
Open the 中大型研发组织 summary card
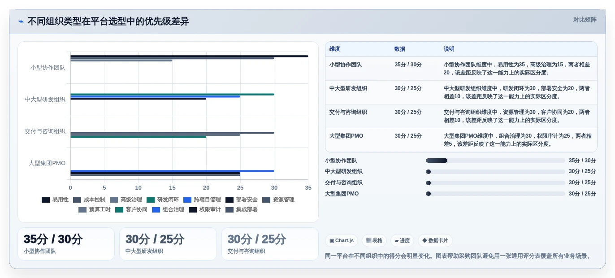coord(168,244)
